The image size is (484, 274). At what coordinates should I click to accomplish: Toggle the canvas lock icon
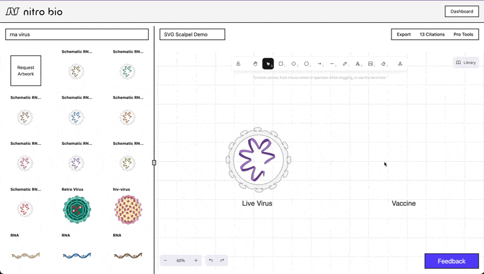coord(238,63)
